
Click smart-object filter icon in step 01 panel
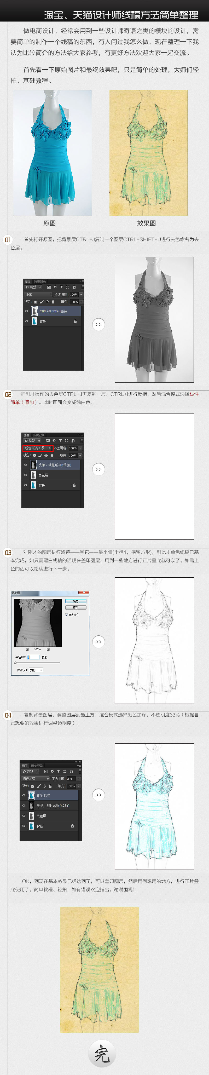pos(74,287)
